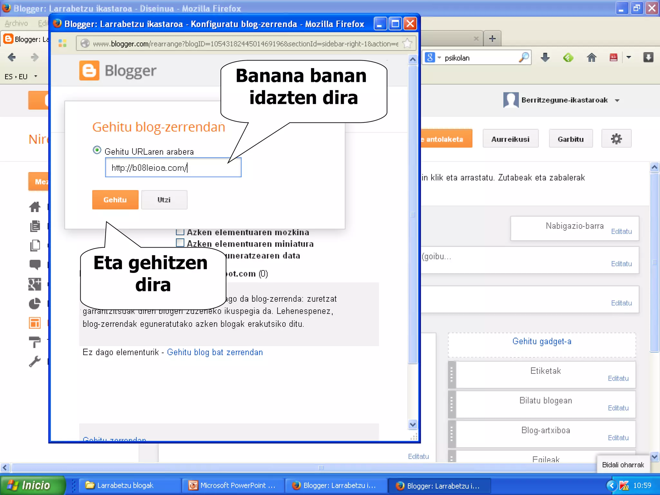The width and height of the screenshot is (660, 495).
Task: Click Firefox home toolbar icon
Action: [x=591, y=58]
